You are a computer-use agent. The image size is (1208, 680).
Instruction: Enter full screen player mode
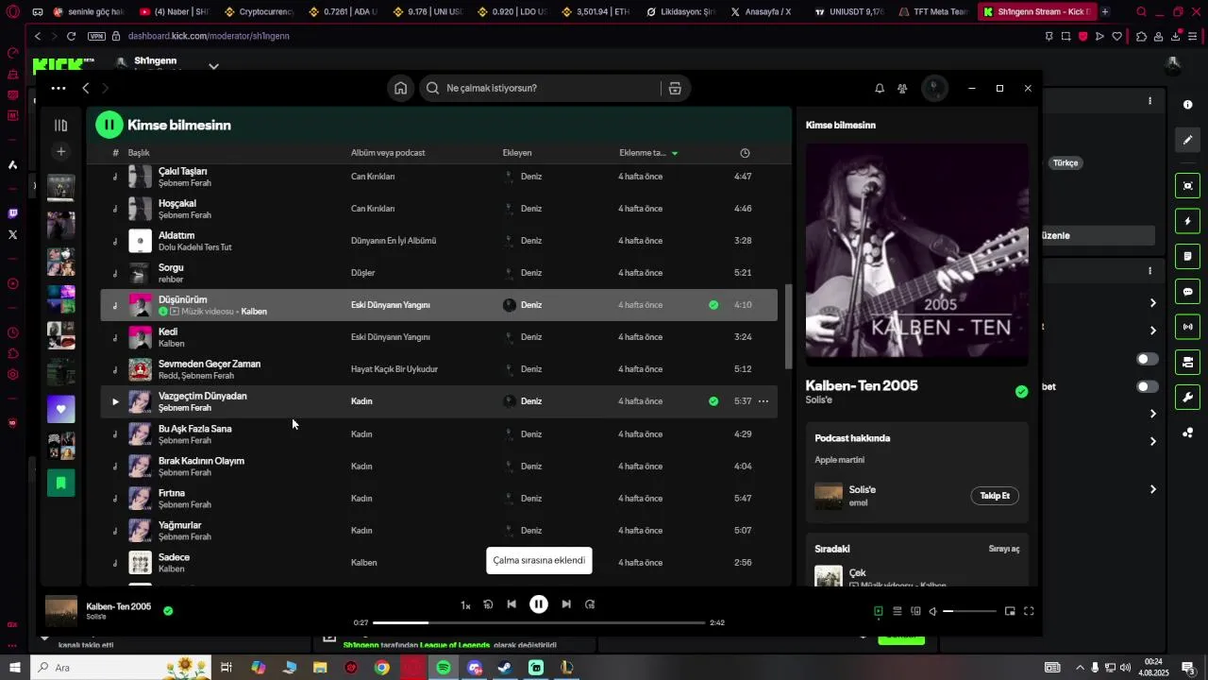(x=1029, y=611)
